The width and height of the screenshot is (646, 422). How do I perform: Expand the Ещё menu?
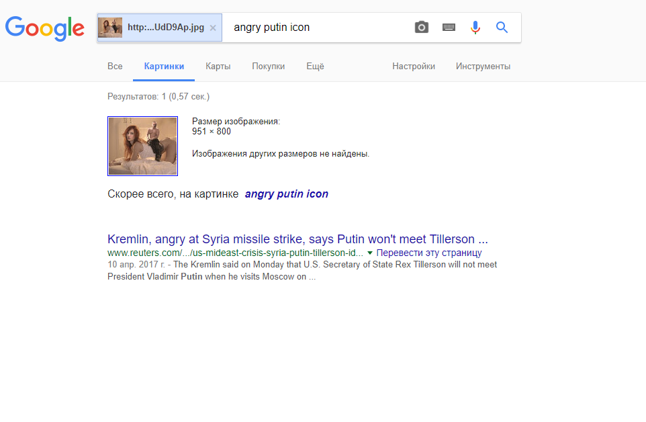(x=315, y=67)
